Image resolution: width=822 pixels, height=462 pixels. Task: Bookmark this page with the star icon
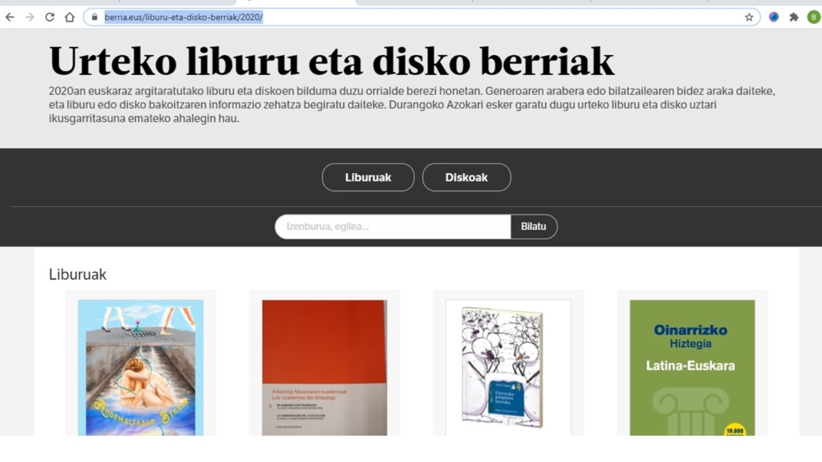[749, 18]
